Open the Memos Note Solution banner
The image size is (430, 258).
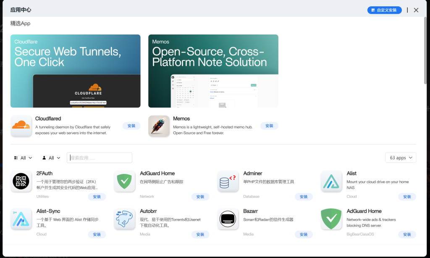point(213,71)
